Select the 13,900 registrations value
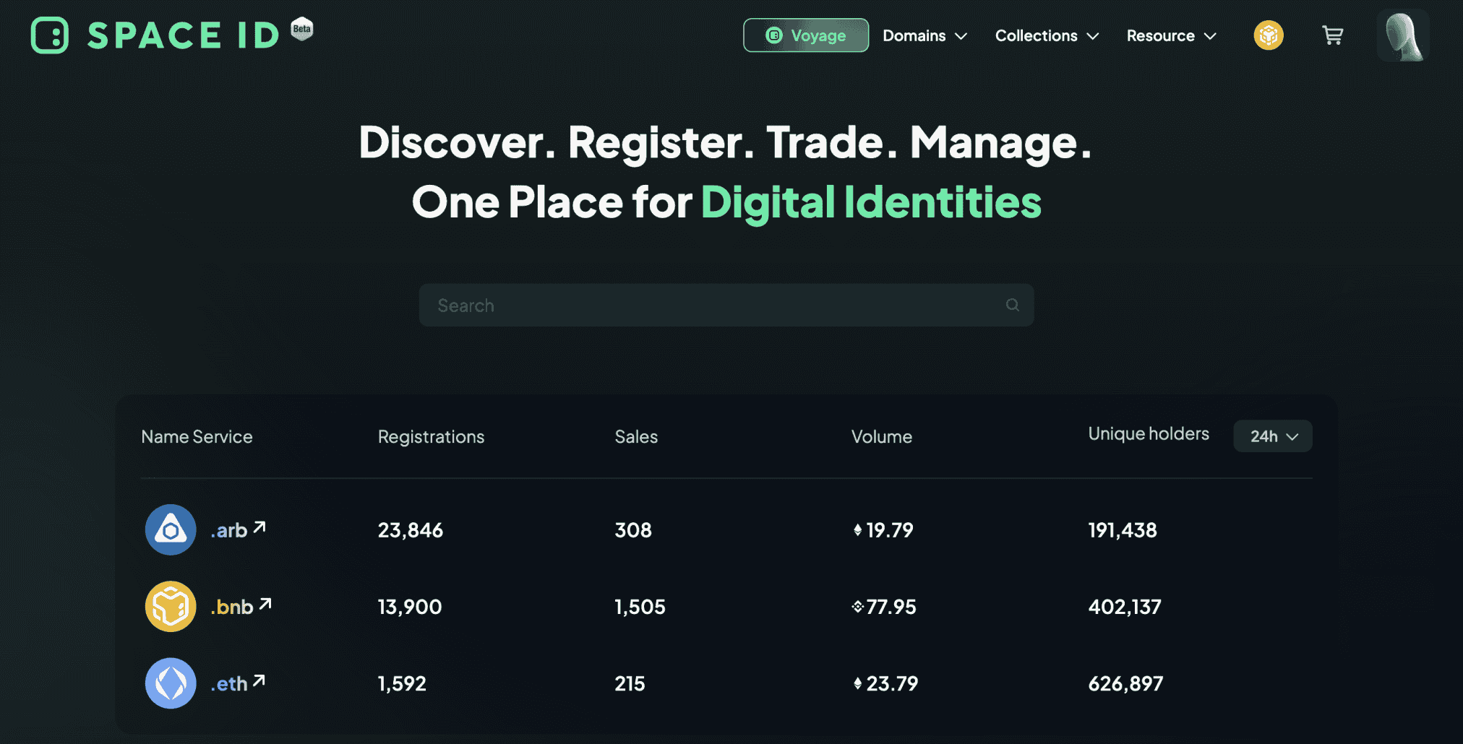This screenshot has width=1463, height=744. tap(410, 607)
